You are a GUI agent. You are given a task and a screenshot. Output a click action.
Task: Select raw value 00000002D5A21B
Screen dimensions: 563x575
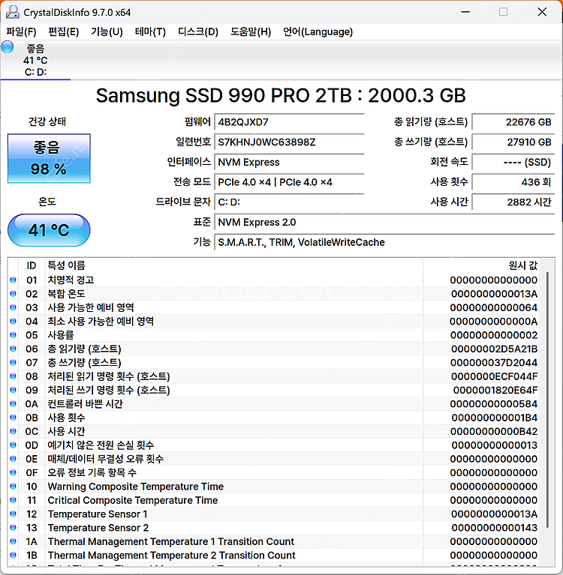(494, 349)
